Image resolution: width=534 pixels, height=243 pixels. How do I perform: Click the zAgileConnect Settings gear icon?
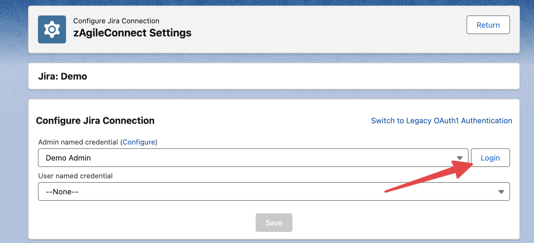52,29
